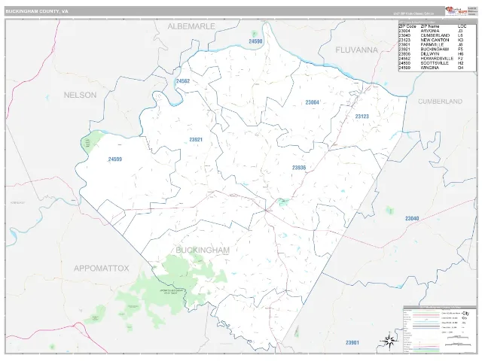Viewport: 482px width, 361px height.
Task: Click the ZIP Name column header in the index
Action: click(x=430, y=26)
